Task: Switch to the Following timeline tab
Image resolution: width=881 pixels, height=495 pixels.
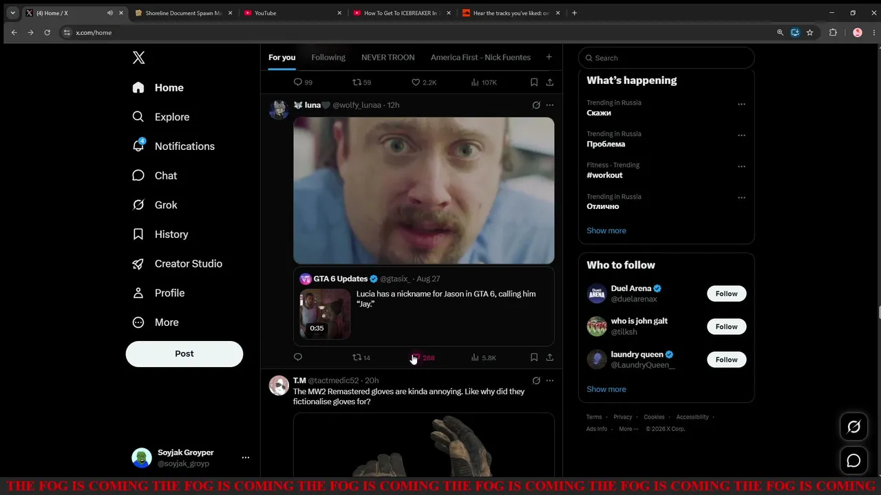Action: (328, 57)
